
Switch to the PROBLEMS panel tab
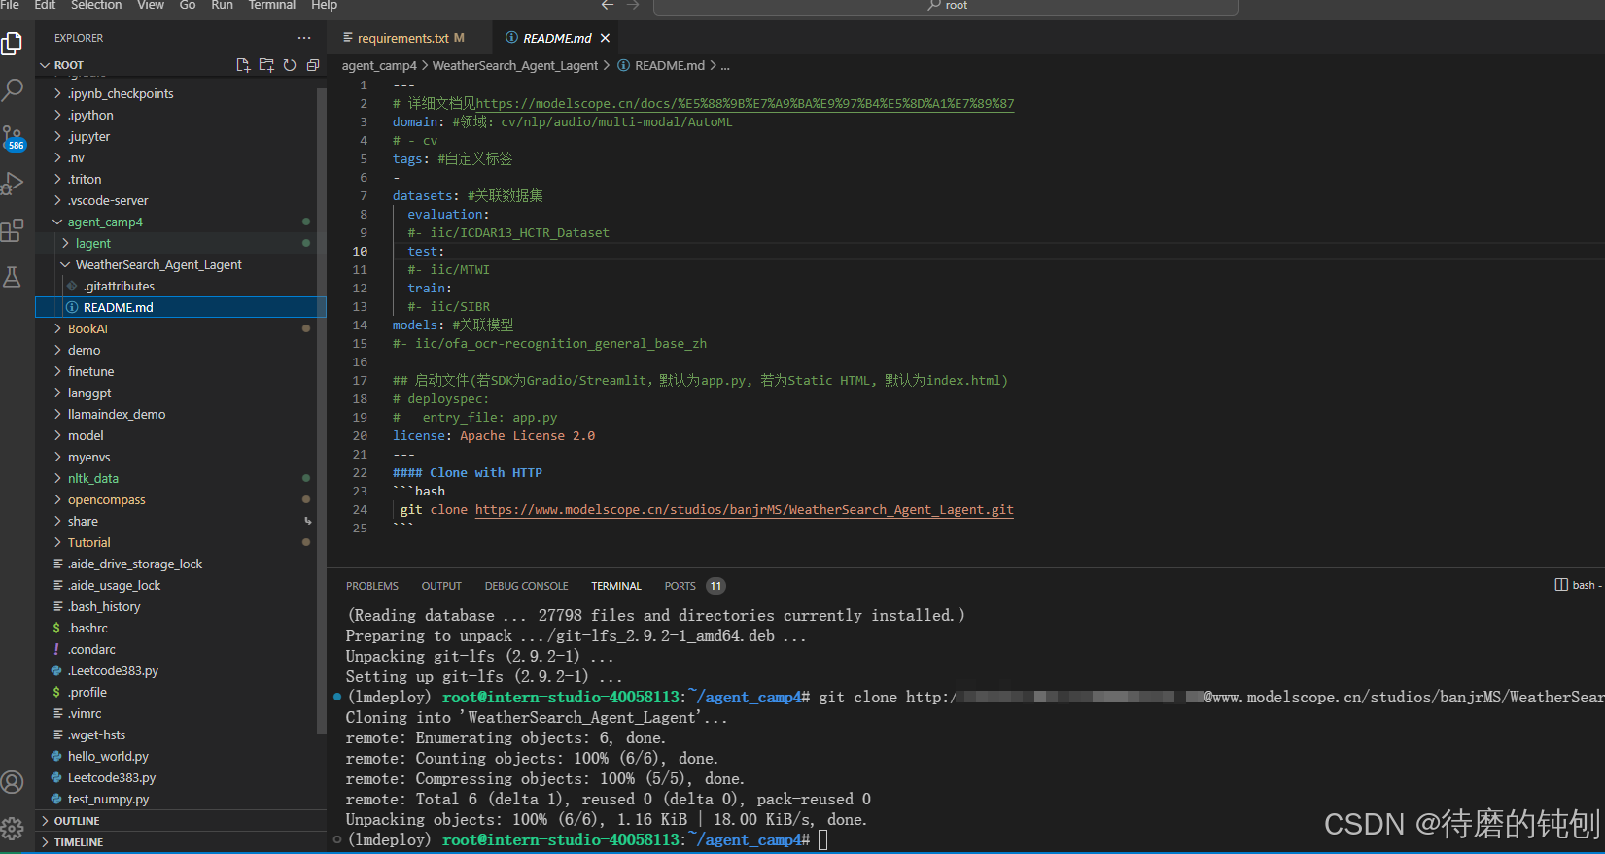point(372,586)
